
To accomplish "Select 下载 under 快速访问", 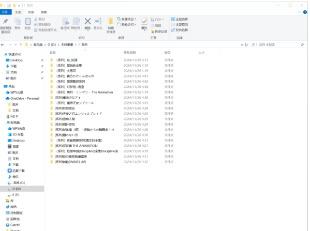I will (x=11, y=66).
